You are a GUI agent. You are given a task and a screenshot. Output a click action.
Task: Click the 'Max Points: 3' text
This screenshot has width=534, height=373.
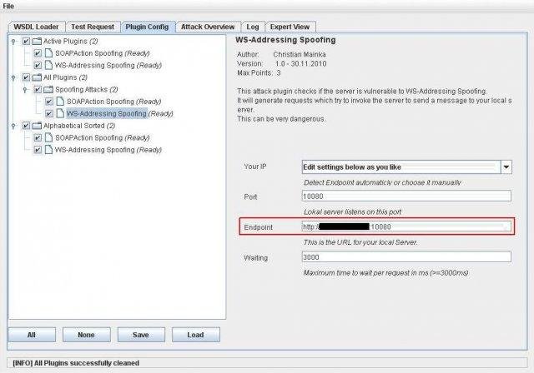point(259,72)
